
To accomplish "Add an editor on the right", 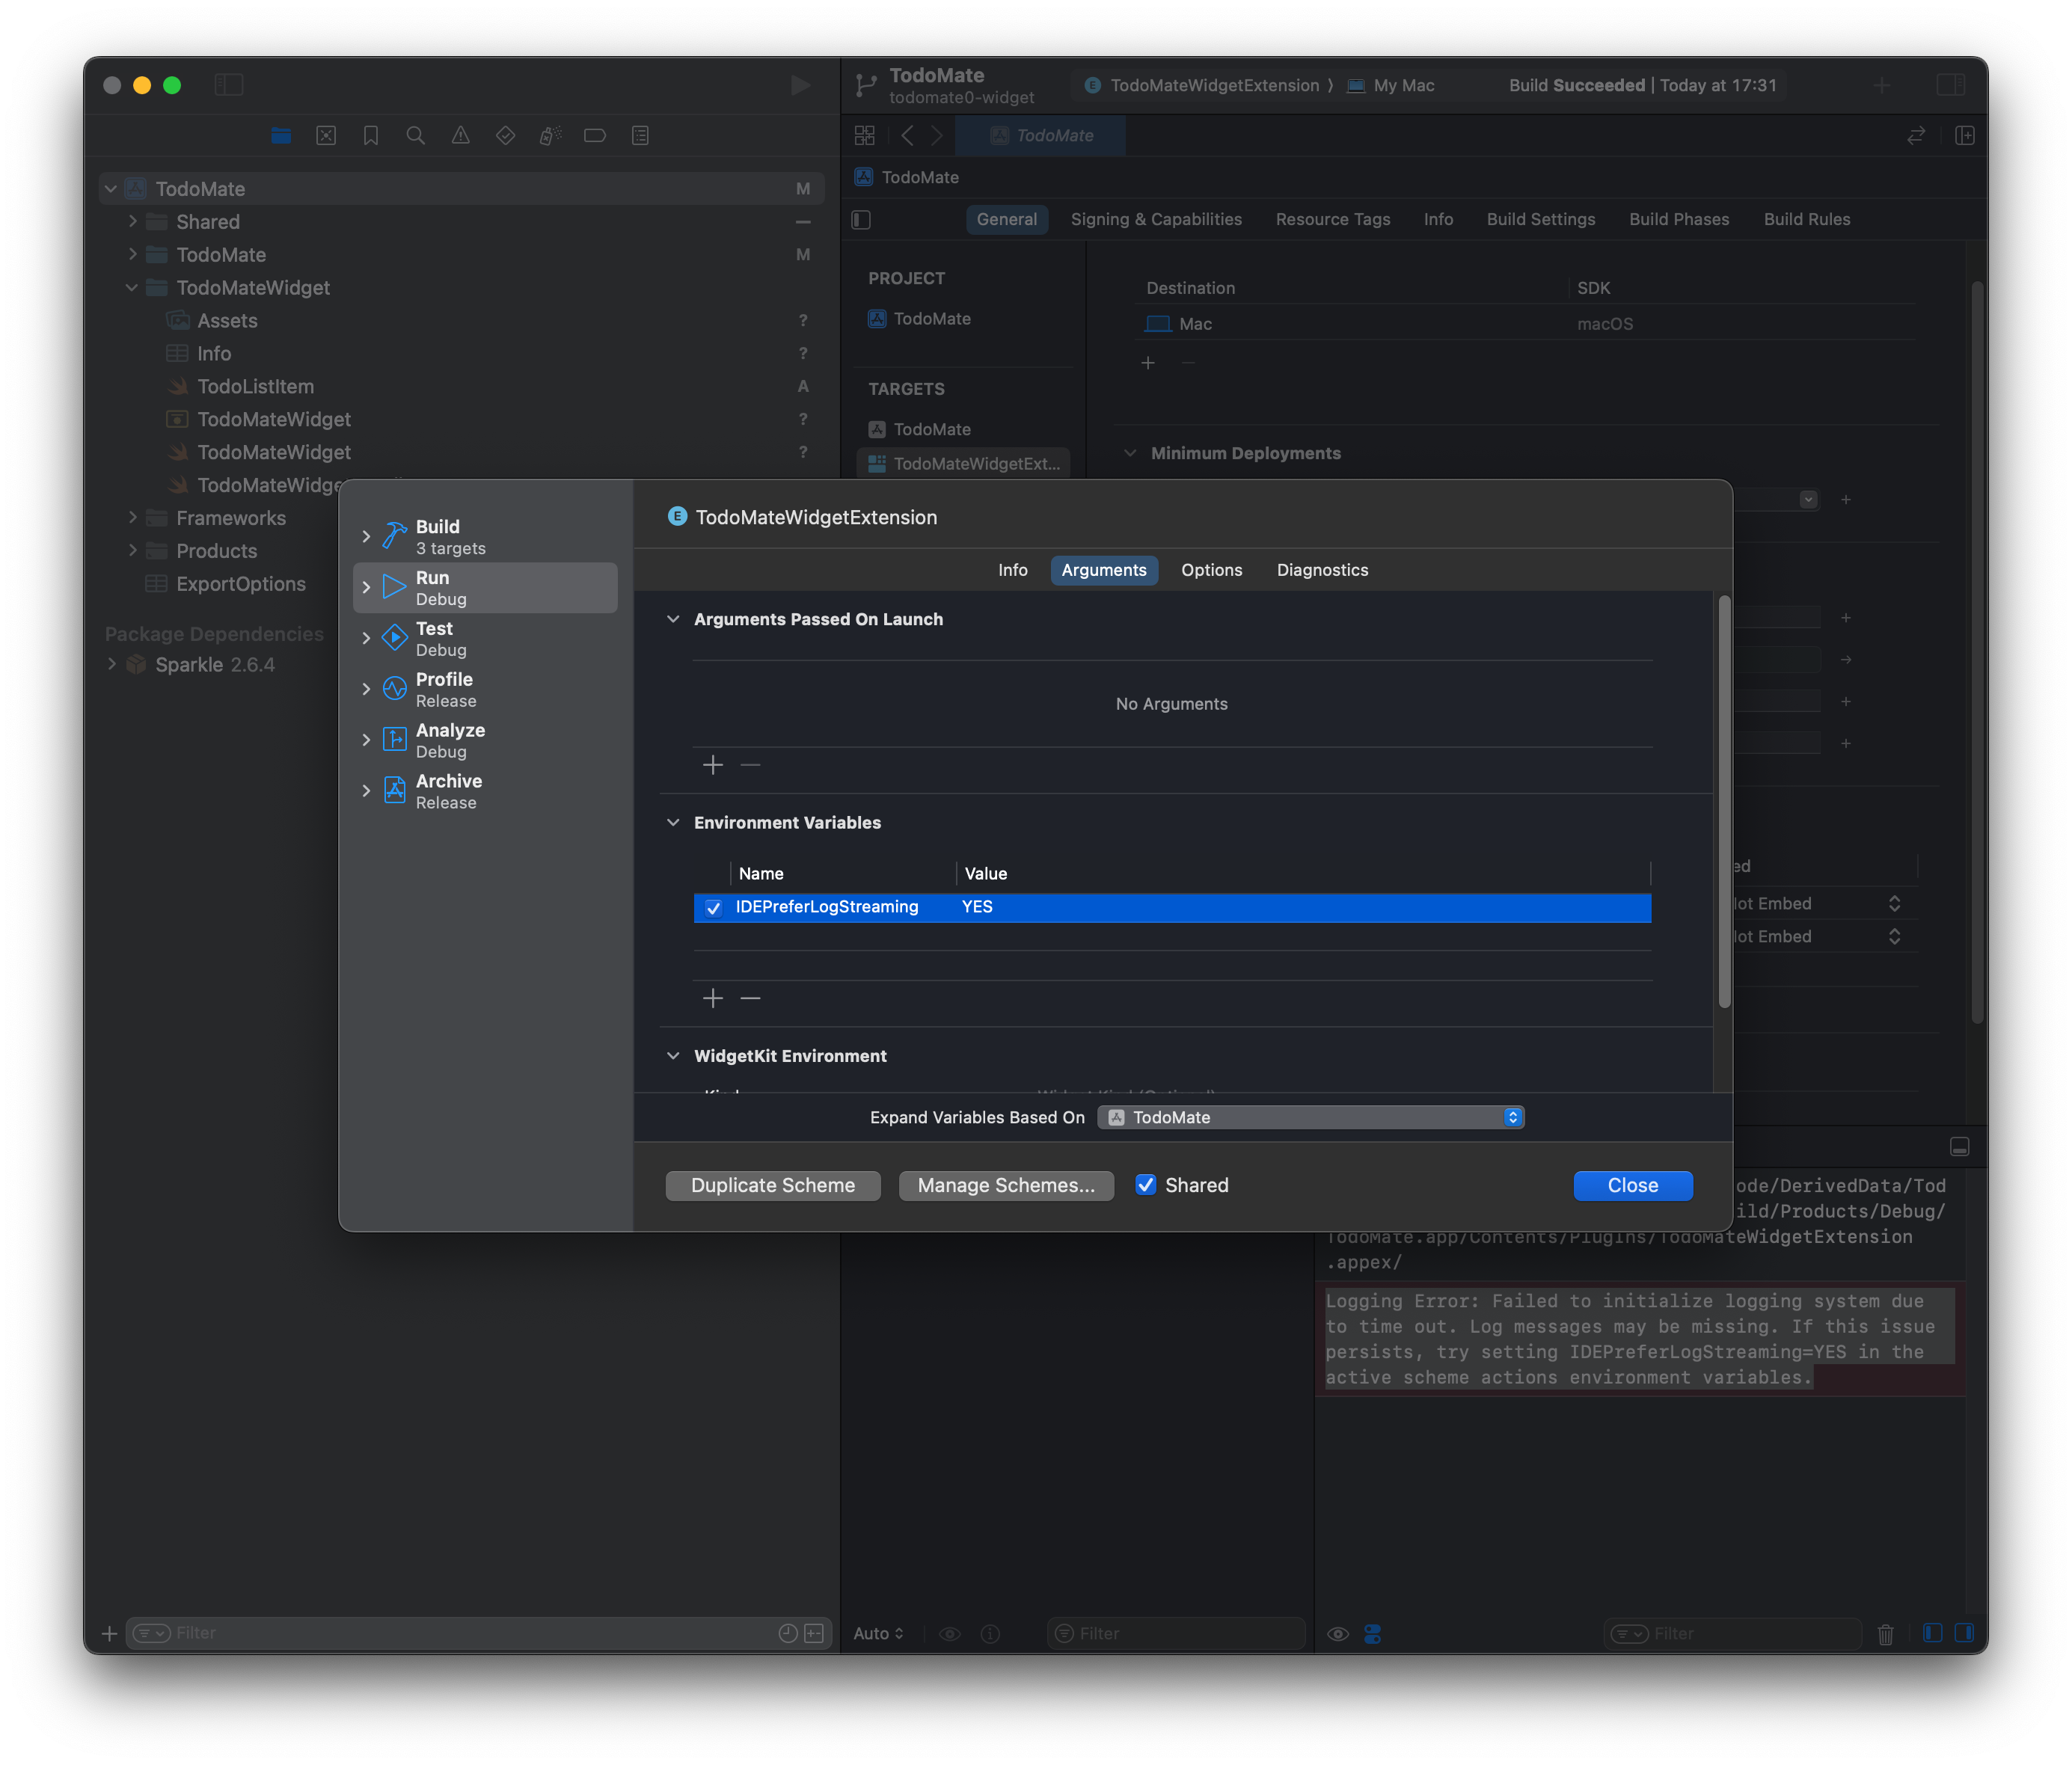I will [x=1965, y=135].
